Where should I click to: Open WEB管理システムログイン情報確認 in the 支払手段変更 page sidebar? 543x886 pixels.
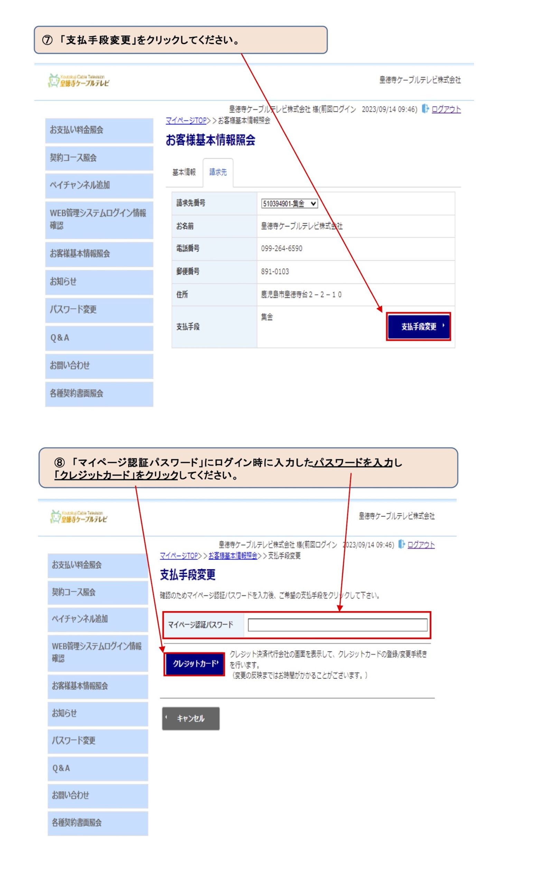pyautogui.click(x=98, y=652)
